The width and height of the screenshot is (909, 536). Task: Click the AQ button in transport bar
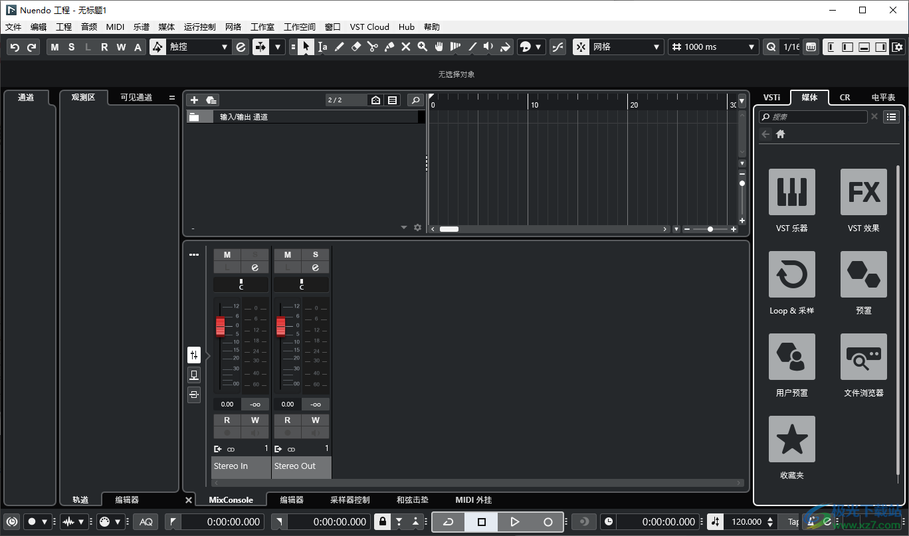coord(146,522)
